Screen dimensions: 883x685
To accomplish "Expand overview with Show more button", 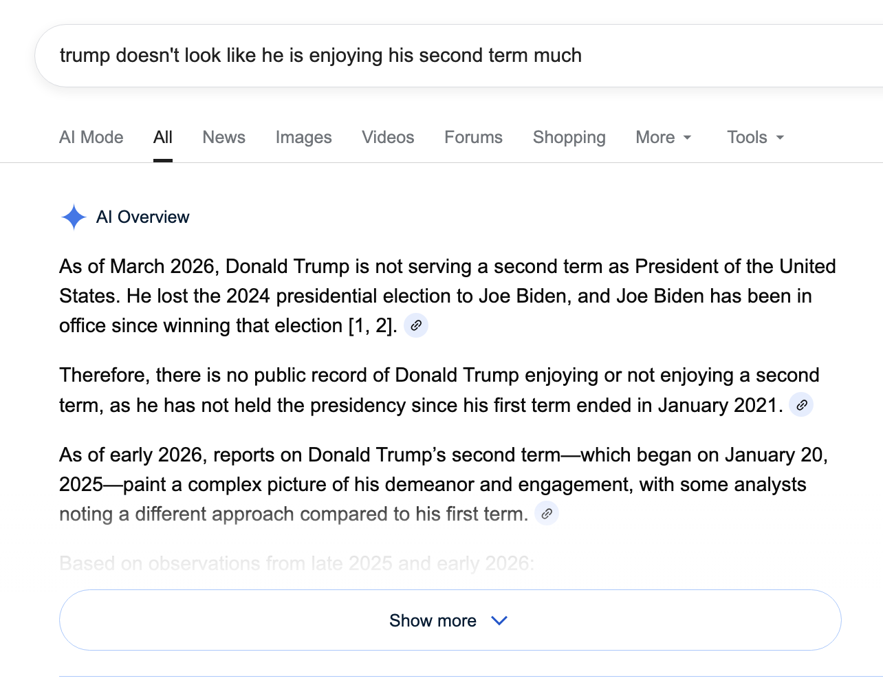I will (450, 620).
